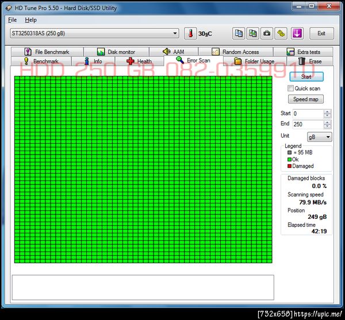This screenshot has width=345, height=320.
Task: Switch to the AAM tab
Action: [x=174, y=52]
